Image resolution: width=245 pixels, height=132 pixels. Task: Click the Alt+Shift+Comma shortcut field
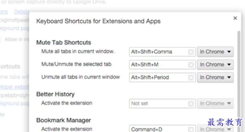(162, 52)
